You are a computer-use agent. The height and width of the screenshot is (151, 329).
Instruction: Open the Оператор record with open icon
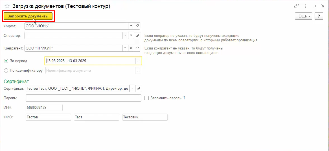click(x=137, y=35)
